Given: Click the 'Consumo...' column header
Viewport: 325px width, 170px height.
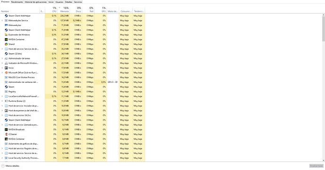Looking at the screenshot, I should pos(126,9).
